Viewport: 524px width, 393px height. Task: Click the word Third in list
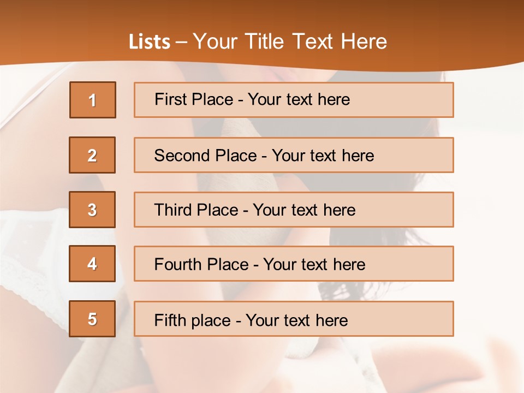pos(171,210)
